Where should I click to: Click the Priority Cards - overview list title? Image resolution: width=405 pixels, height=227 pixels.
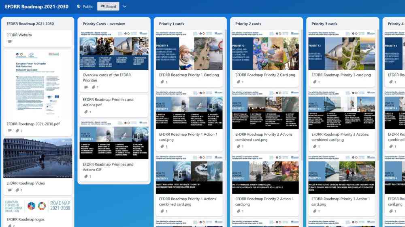pyautogui.click(x=104, y=24)
